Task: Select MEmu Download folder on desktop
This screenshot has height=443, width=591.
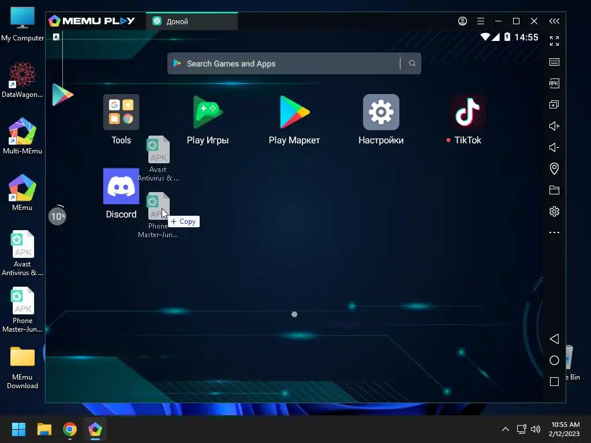Action: [23, 368]
